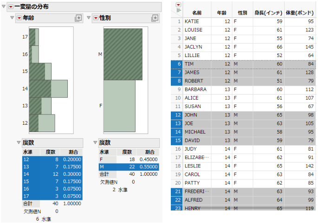Viewport: 318px width, 223px height.
Task: Click row number 6 TIM
Action: coord(177,64)
